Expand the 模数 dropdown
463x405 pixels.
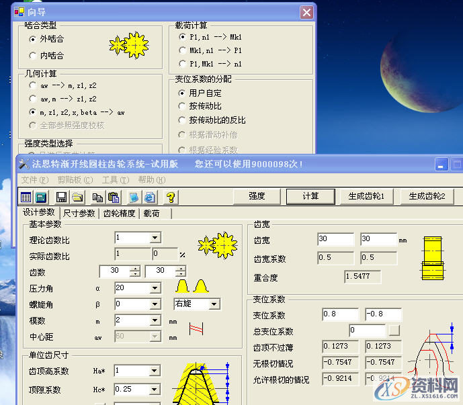click(x=155, y=320)
